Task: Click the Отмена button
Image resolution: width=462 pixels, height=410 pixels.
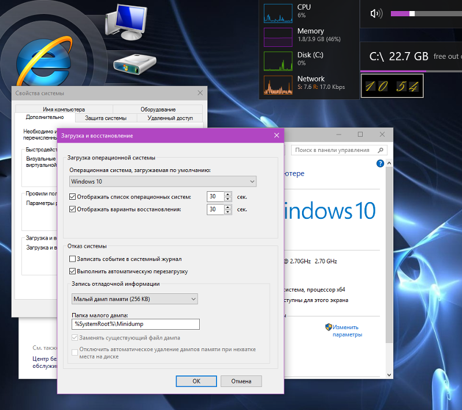Action: [x=241, y=381]
